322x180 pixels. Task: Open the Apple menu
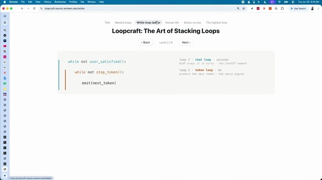coord(4,2)
